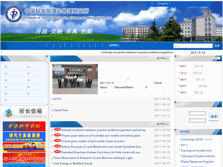Open the David Pines news item
The image size is (223, 167).
tap(61, 110)
